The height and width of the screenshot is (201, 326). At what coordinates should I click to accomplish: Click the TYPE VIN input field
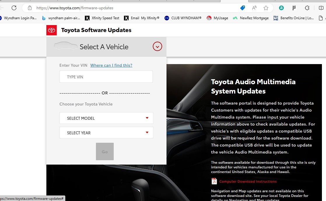(x=106, y=77)
